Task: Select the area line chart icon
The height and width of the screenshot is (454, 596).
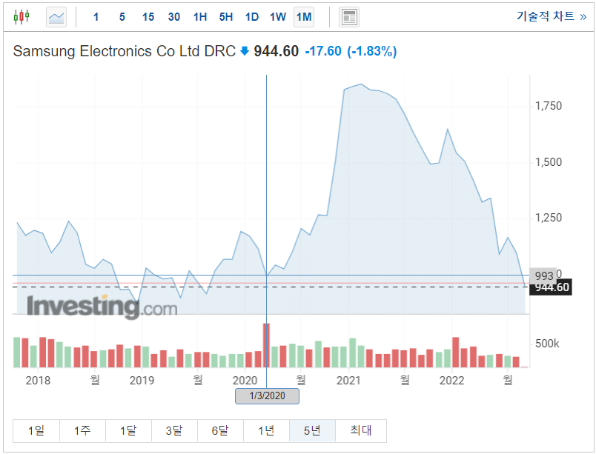Action: coord(56,17)
